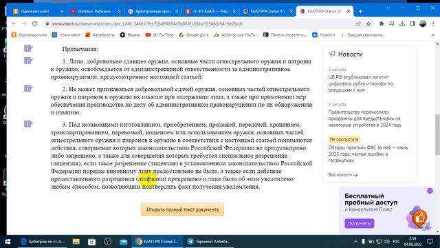Open the Google Диск bookmark
Image resolution: width=440 pixels, height=248 pixels.
click(x=194, y=35)
